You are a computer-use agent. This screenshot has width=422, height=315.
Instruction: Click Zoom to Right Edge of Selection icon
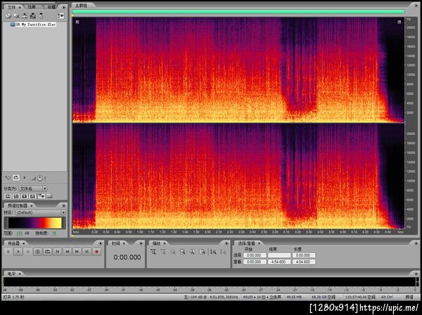point(202,252)
